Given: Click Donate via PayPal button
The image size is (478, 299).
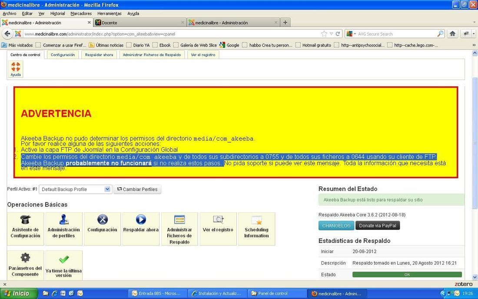Looking at the screenshot, I should point(378,226).
